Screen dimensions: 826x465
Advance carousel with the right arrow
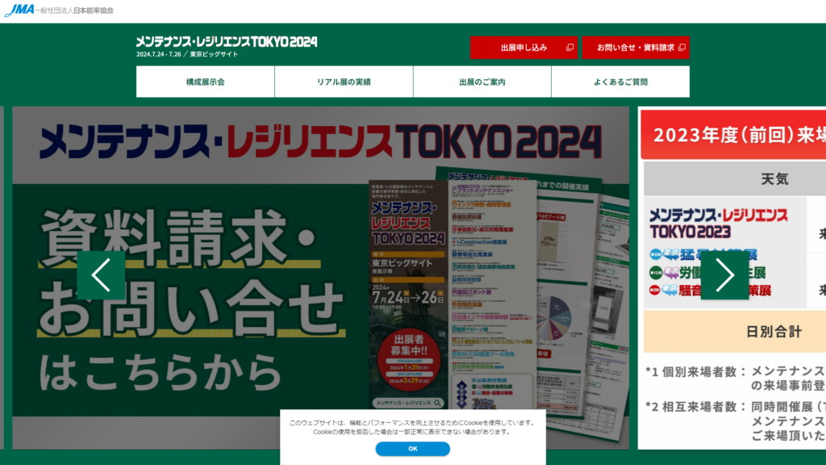[x=724, y=274]
